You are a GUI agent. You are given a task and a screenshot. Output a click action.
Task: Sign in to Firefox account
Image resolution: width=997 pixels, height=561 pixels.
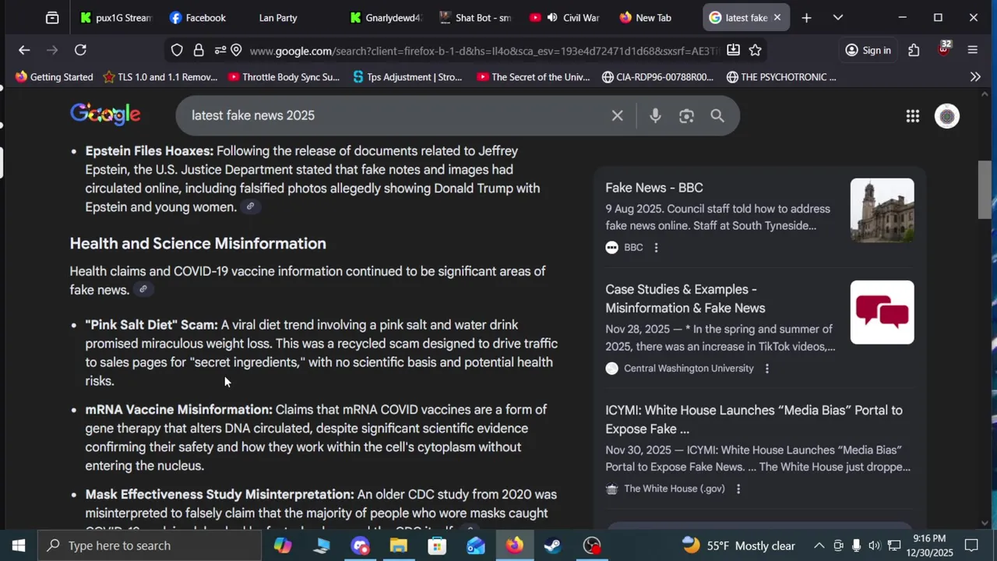(x=868, y=51)
